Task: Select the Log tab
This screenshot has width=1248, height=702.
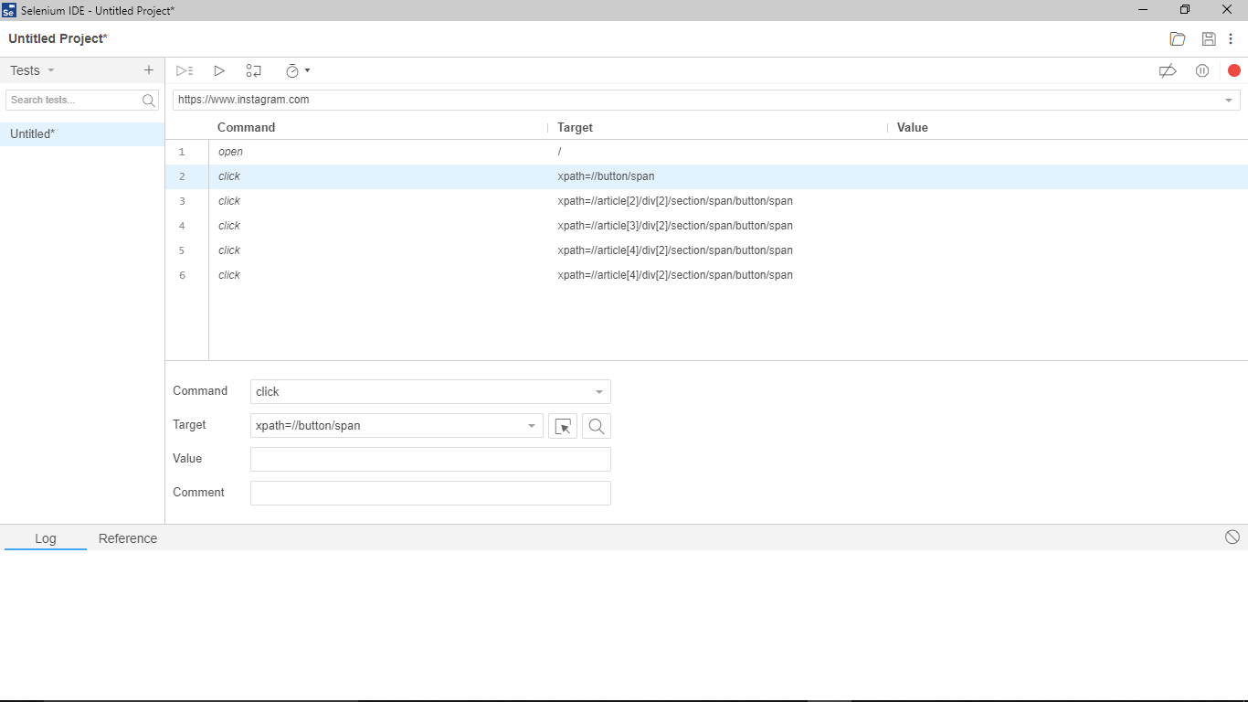Action: pyautogui.click(x=45, y=538)
